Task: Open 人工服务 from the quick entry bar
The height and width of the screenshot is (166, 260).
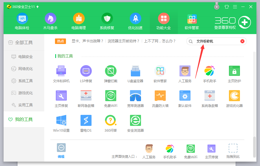Action: [x=149, y=151]
